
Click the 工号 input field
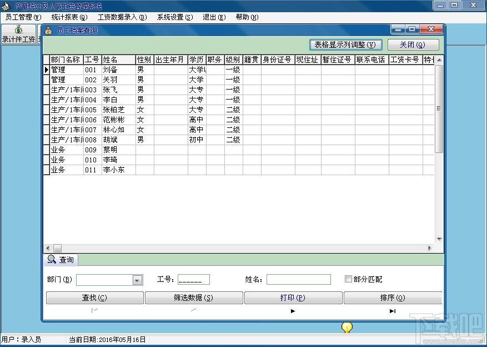pyautogui.click(x=193, y=279)
